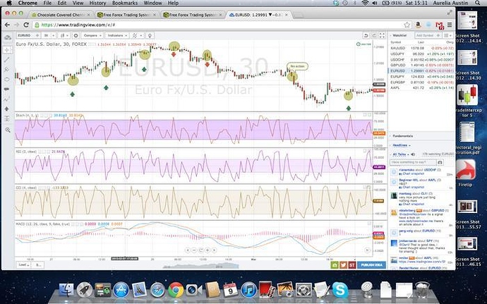Viewport: 487px width, 304px height.
Task: Click the Add Symbol input field
Action: coord(428,36)
